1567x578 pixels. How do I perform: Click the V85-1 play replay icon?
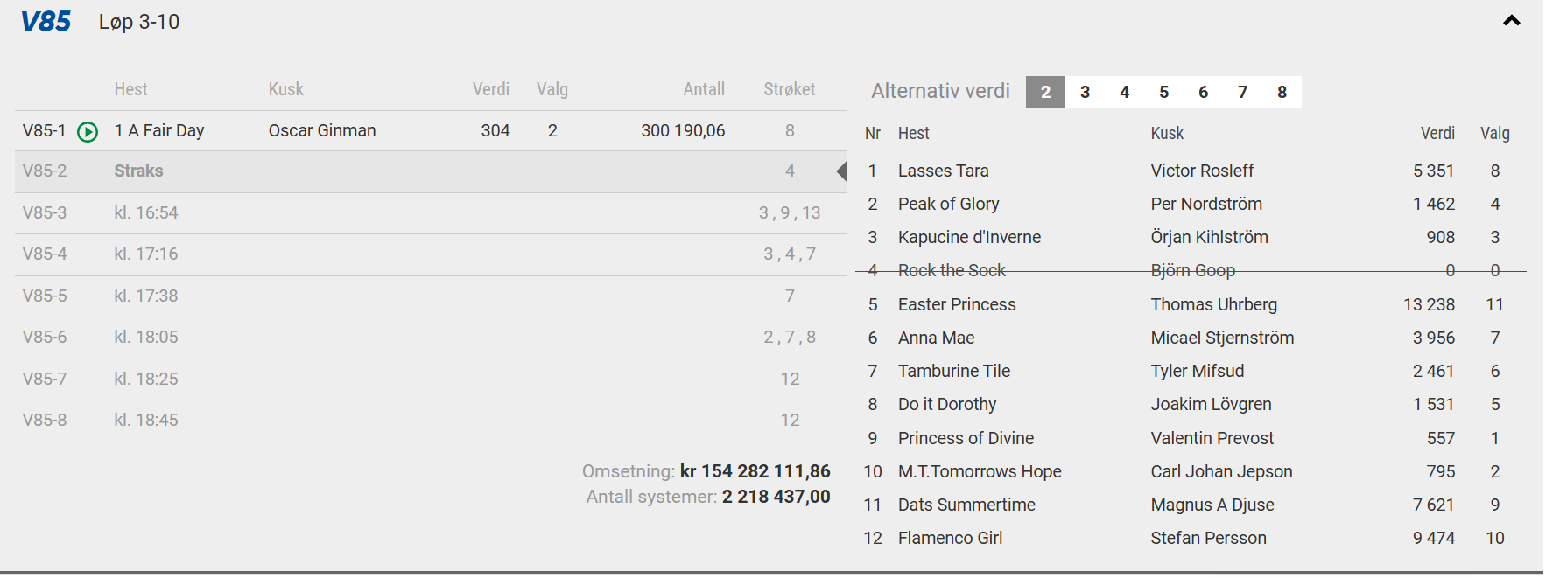(88, 132)
